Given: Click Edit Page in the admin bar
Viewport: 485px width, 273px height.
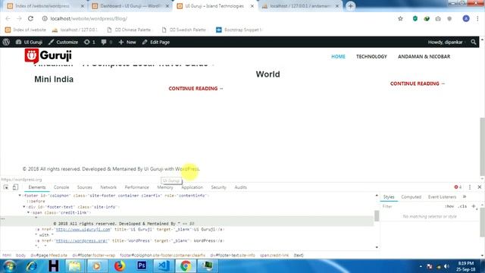Looking at the screenshot, I should (156, 42).
